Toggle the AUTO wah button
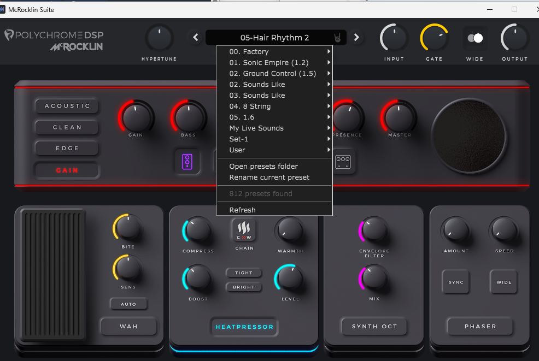This screenshot has width=539, height=361. coord(128,304)
